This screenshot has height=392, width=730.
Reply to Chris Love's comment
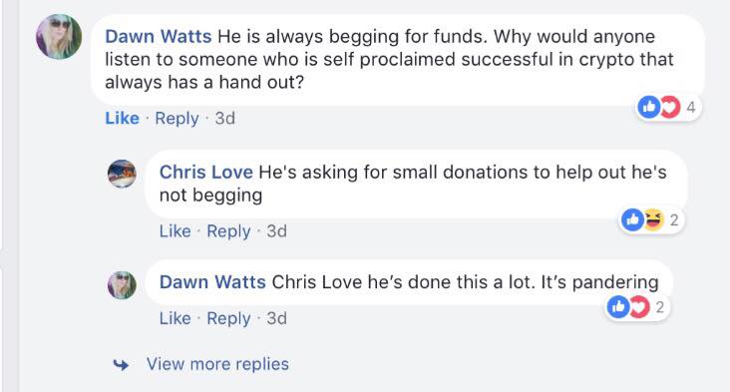point(228,231)
